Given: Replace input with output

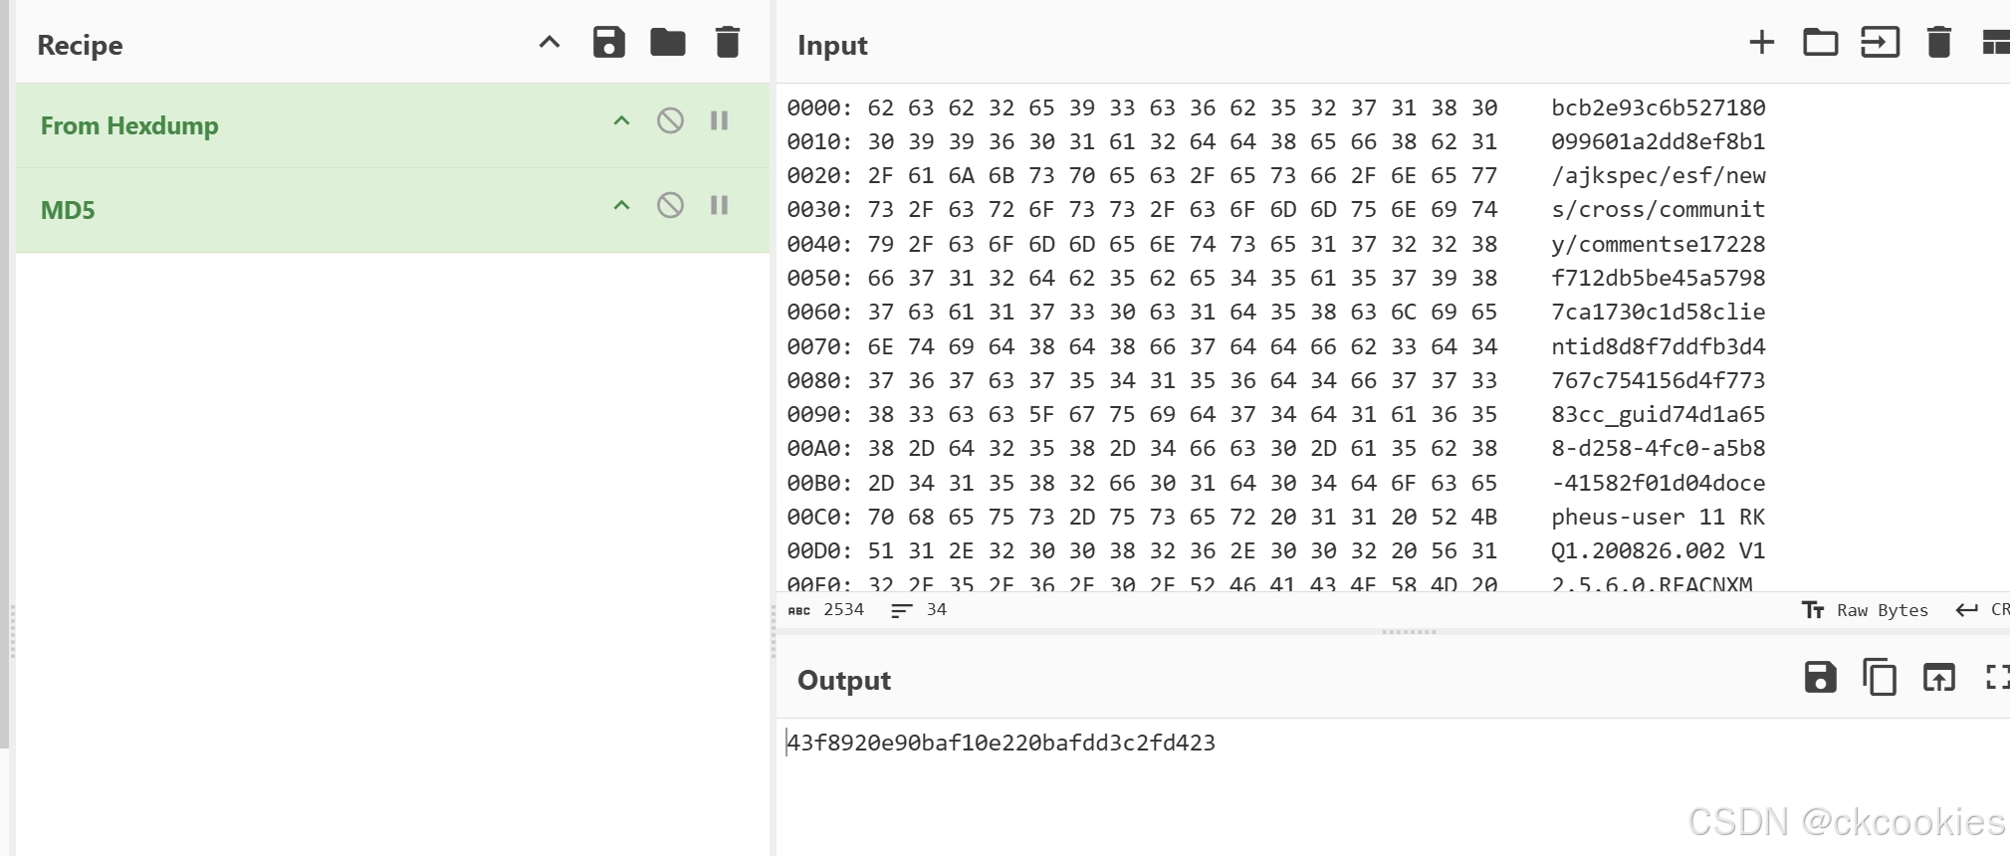Looking at the screenshot, I should pos(1939,678).
